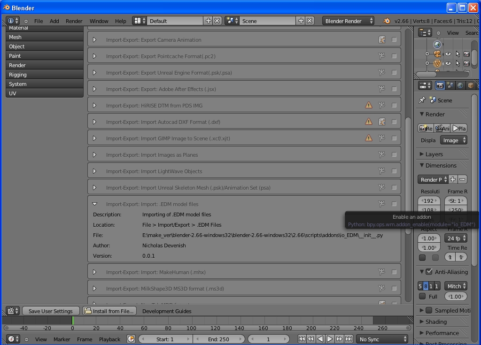This screenshot has height=345, width=481.
Task: Click the warning icon on Autocad DXF addon
Action: click(x=369, y=122)
